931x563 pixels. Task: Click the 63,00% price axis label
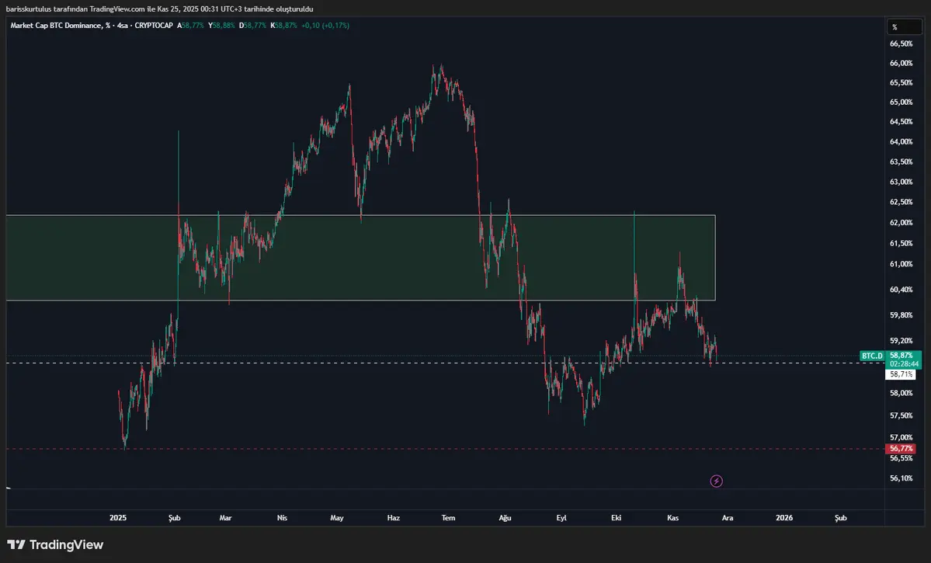pyautogui.click(x=901, y=182)
